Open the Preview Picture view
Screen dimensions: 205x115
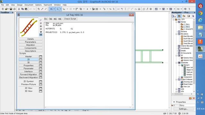29,84
